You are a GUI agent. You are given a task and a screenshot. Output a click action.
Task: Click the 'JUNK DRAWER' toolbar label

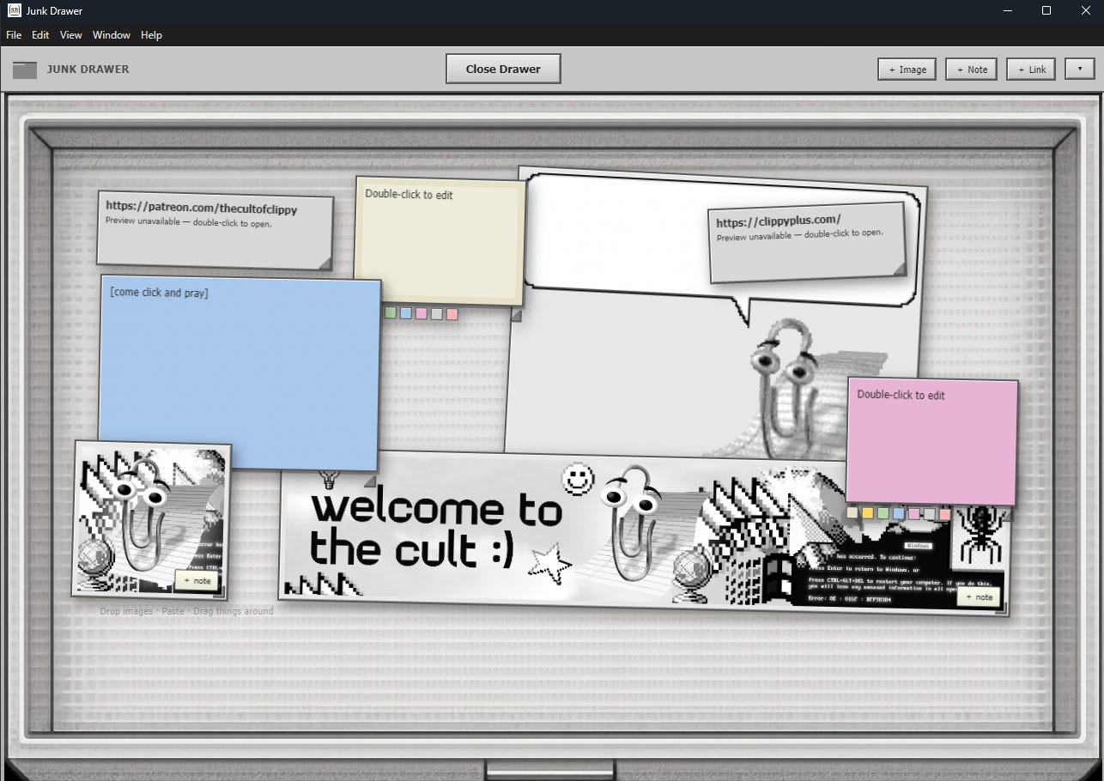pyautogui.click(x=88, y=70)
